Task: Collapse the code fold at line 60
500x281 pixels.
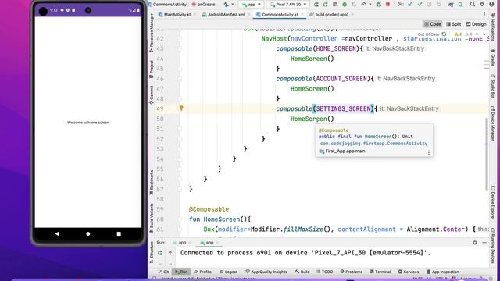Action: tap(180, 219)
